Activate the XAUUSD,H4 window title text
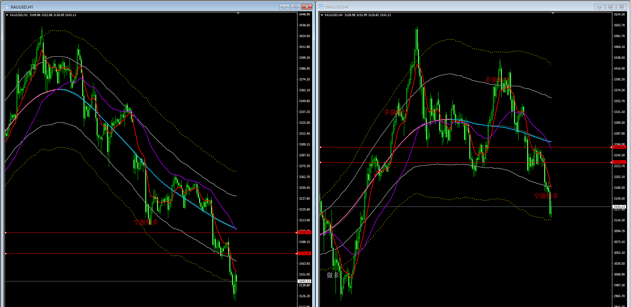Image resolution: width=631 pixels, height=307 pixels. coord(337,7)
